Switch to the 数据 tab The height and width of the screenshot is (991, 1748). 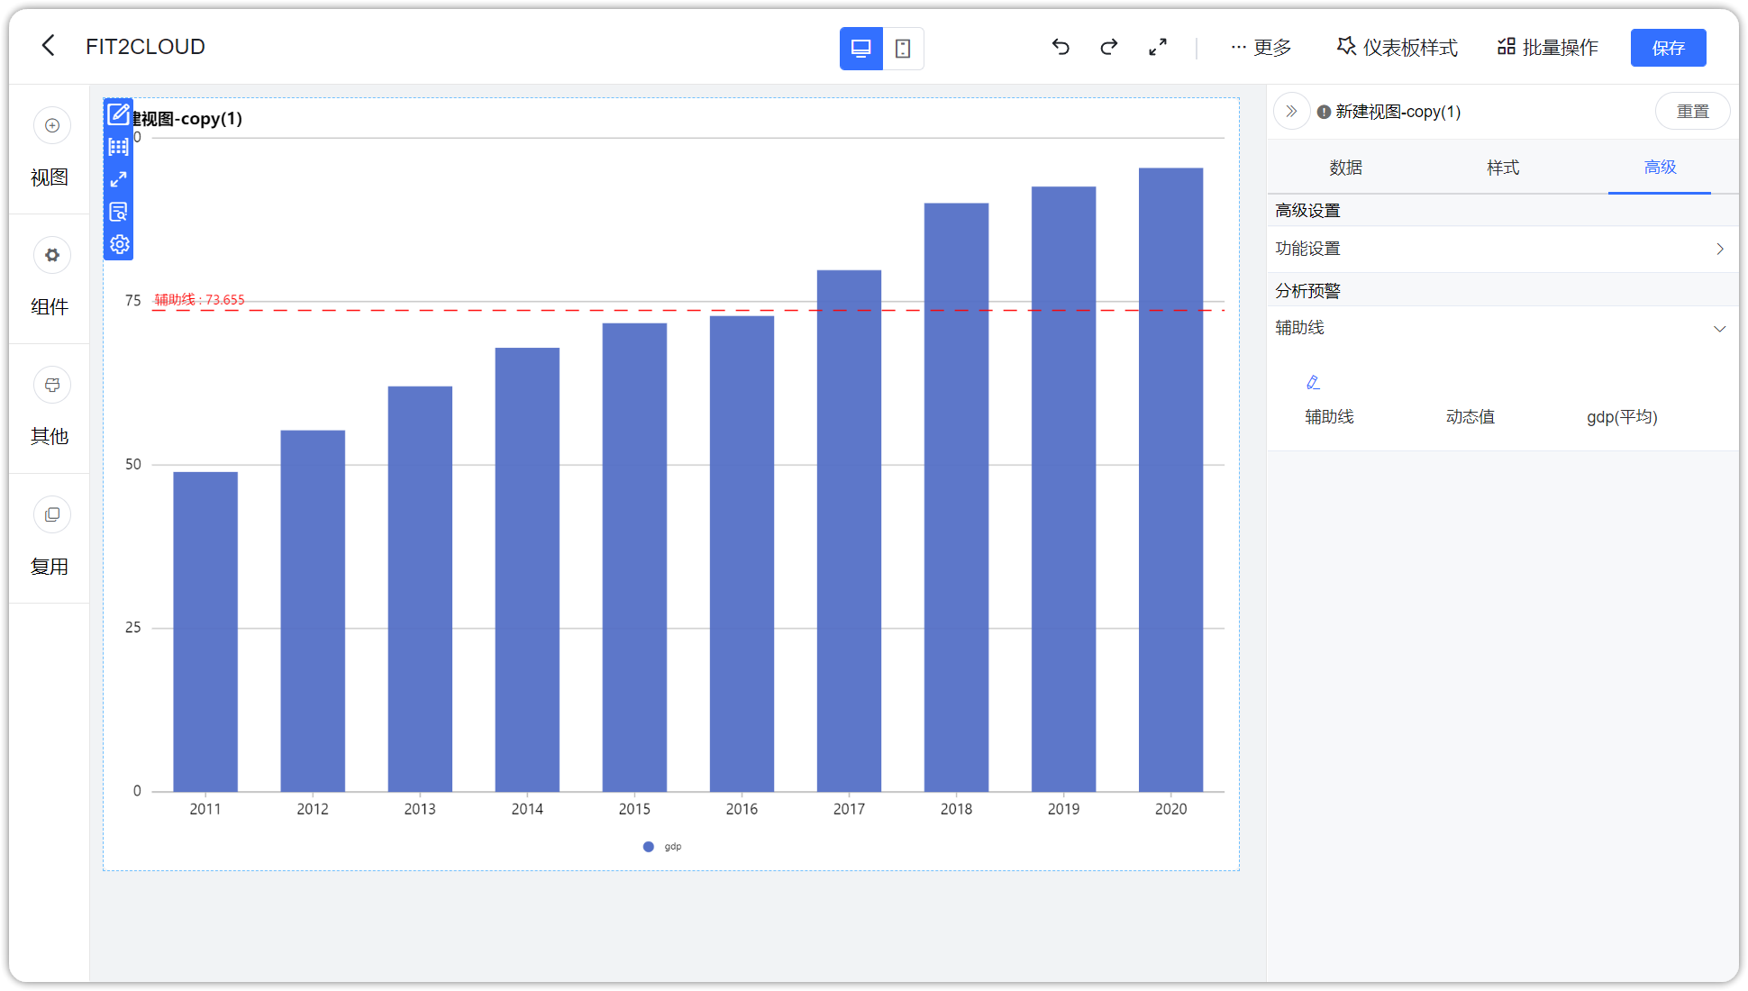(1345, 168)
